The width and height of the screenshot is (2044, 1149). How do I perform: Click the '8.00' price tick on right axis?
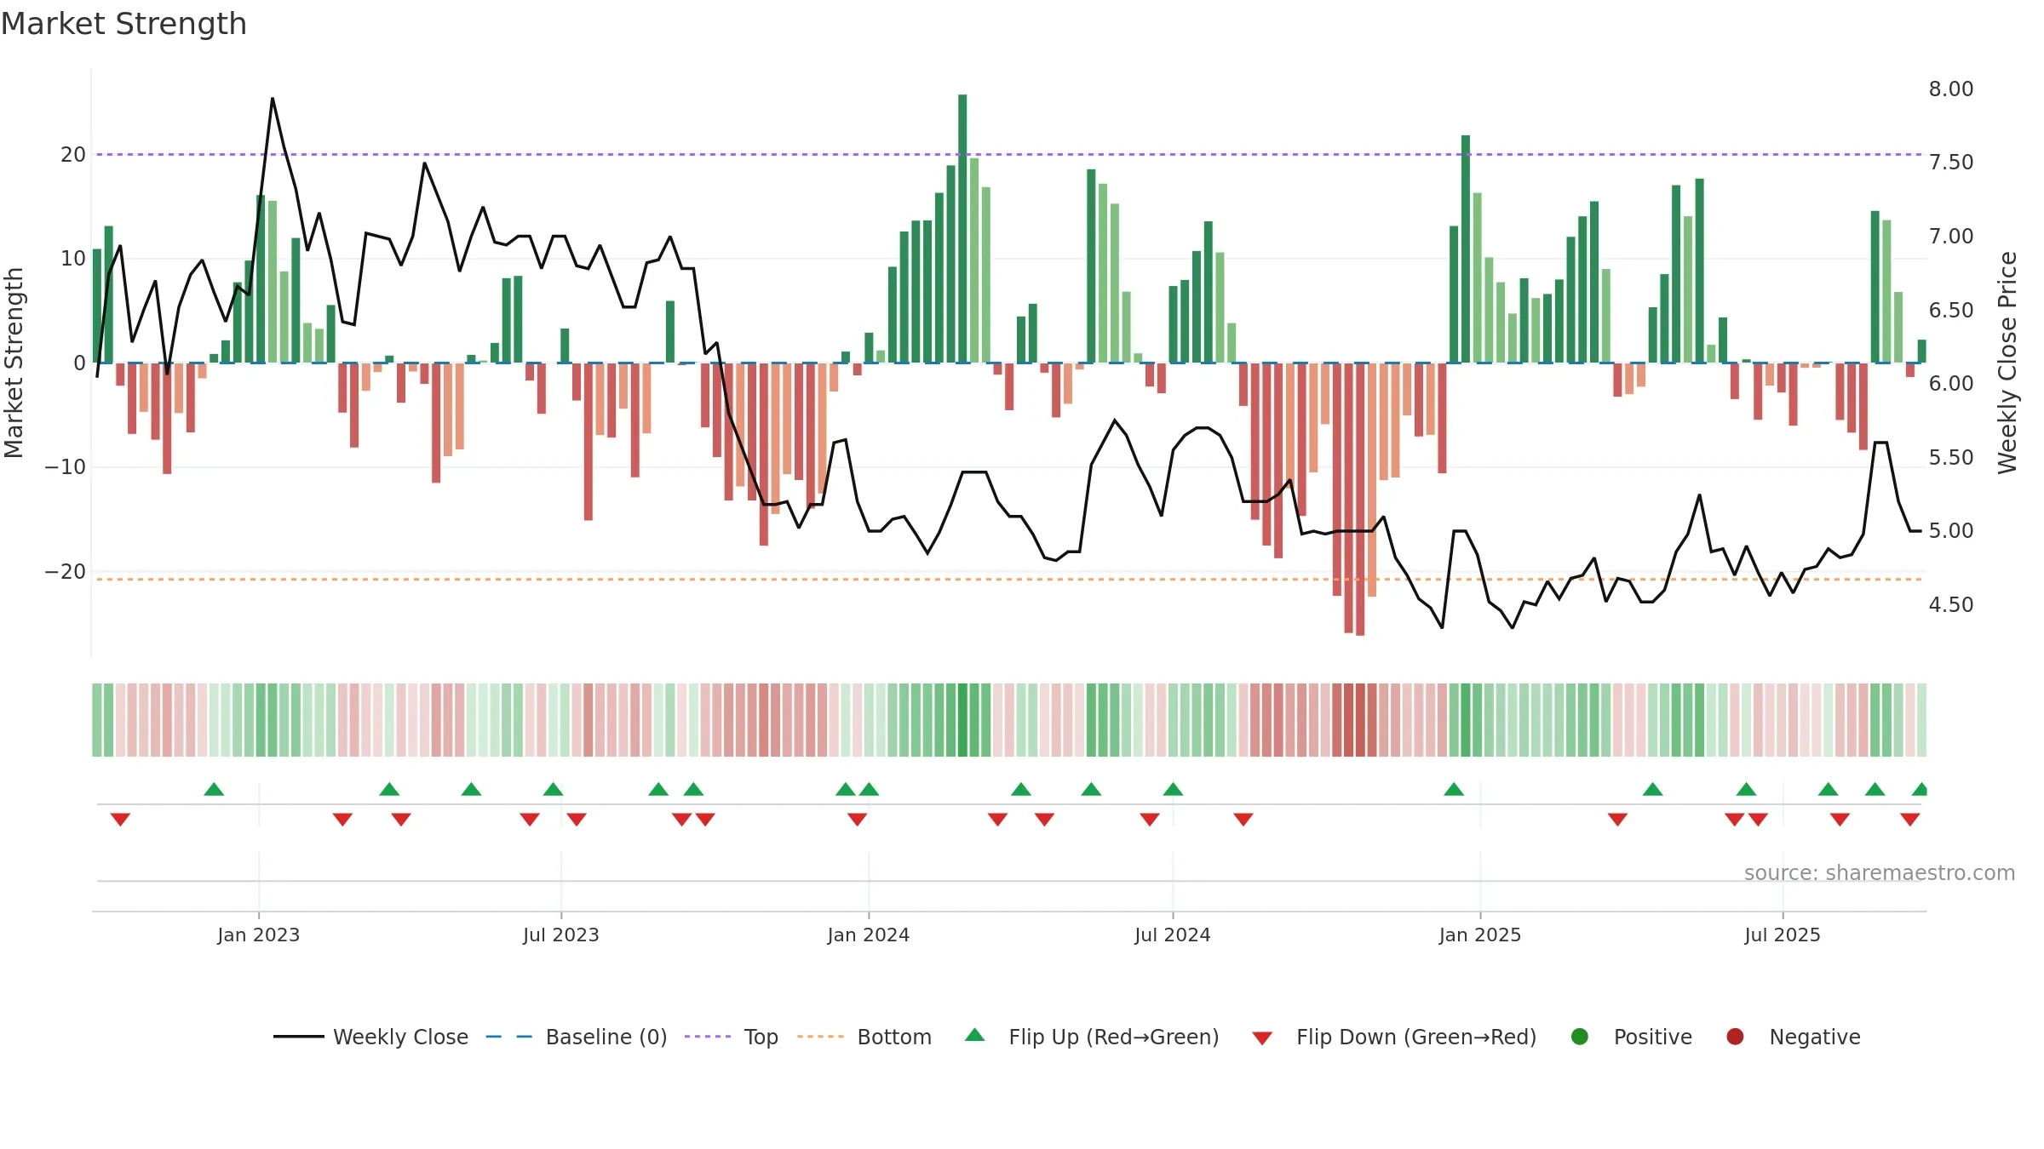click(x=1951, y=89)
